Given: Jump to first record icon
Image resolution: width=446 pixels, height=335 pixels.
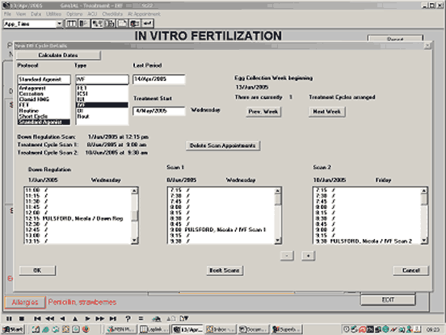Looking at the screenshot, I should pyautogui.click(x=37, y=319).
